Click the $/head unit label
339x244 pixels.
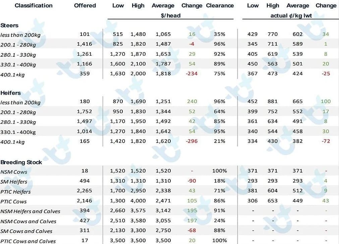tap(171, 15)
